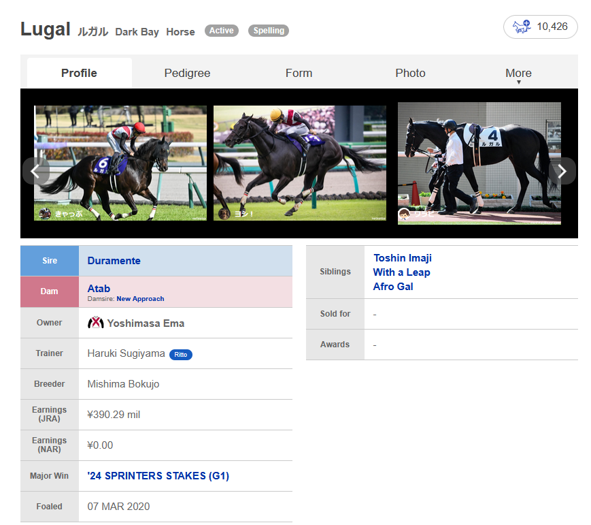591x525 pixels.
Task: Click the JRA earnings value ¥390.29 mil
Action: (114, 415)
